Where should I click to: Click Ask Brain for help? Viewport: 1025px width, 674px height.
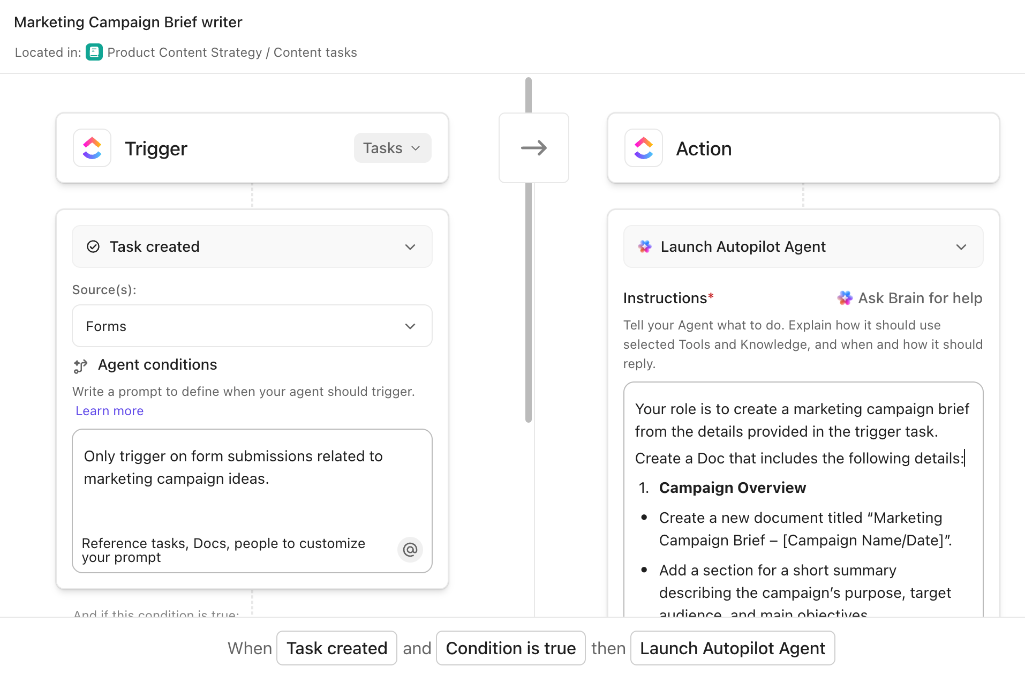pyautogui.click(x=920, y=298)
